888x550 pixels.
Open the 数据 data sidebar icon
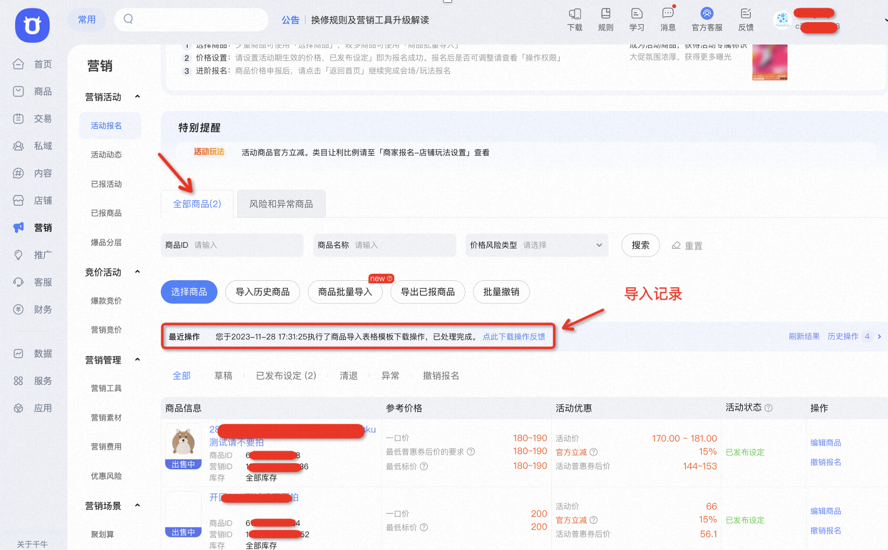point(18,354)
